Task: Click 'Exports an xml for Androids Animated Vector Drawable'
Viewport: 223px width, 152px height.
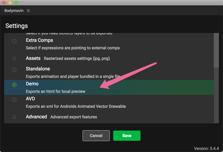Action: pyautogui.click(x=76, y=106)
